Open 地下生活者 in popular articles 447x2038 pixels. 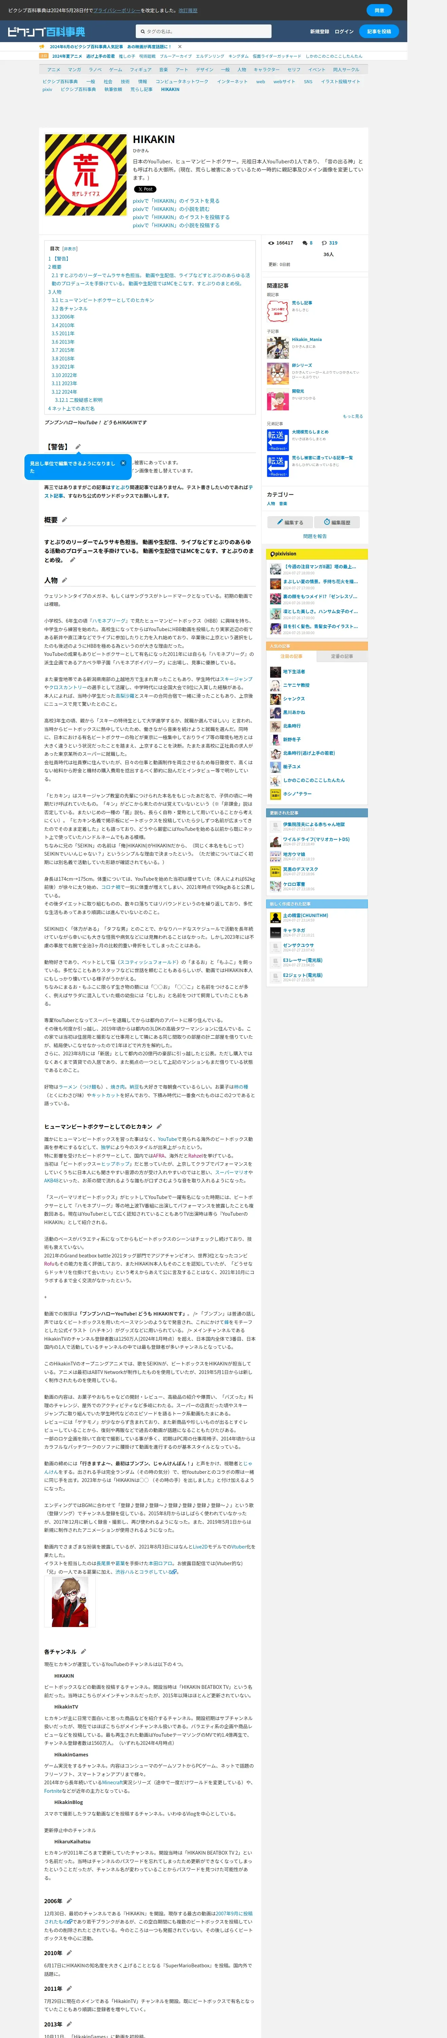[294, 672]
